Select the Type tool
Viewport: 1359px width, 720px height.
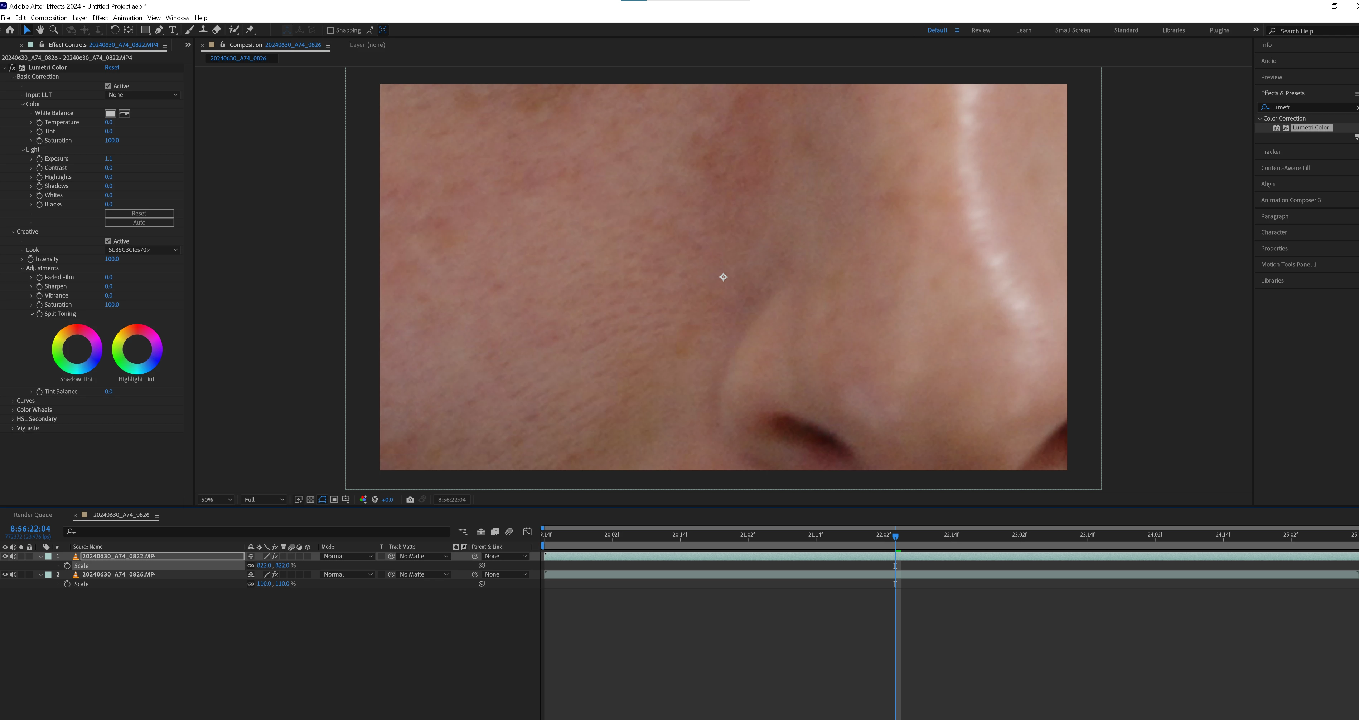(x=172, y=30)
